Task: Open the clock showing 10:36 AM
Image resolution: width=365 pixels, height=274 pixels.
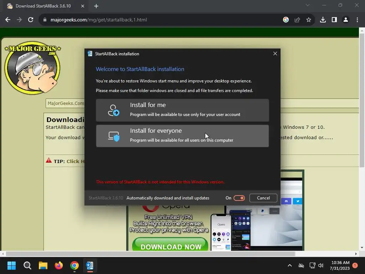Action: coord(340,265)
